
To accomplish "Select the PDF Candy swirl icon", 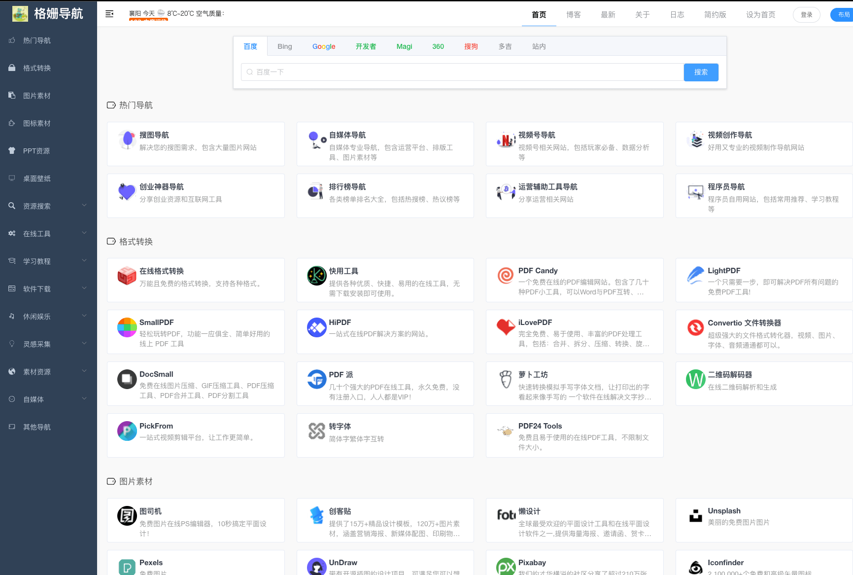I will [x=506, y=275].
